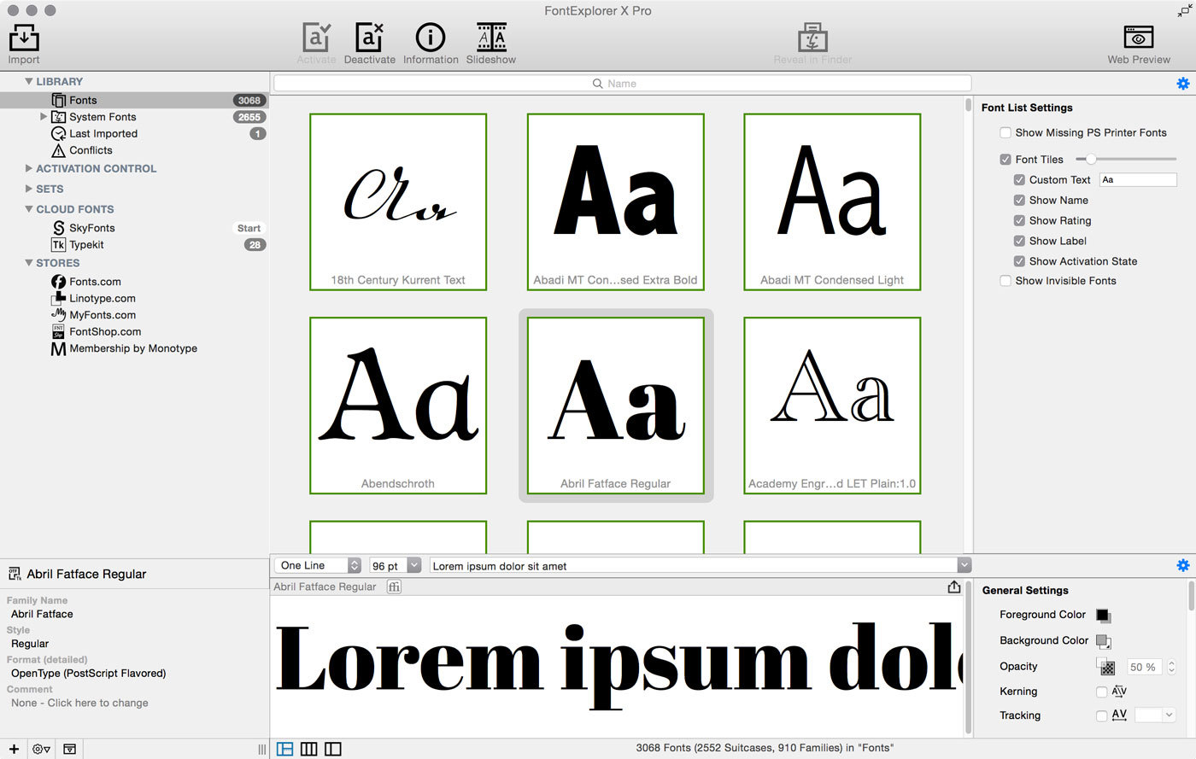The height and width of the screenshot is (759, 1196).
Task: Open preview settings gear beside sample text
Action: (1183, 565)
